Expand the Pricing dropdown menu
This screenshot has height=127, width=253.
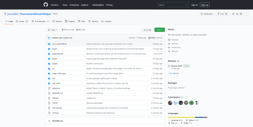pyautogui.click(x=110, y=5)
